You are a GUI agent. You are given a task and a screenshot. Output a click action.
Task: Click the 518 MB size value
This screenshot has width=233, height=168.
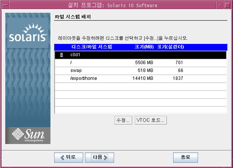coord(146,70)
